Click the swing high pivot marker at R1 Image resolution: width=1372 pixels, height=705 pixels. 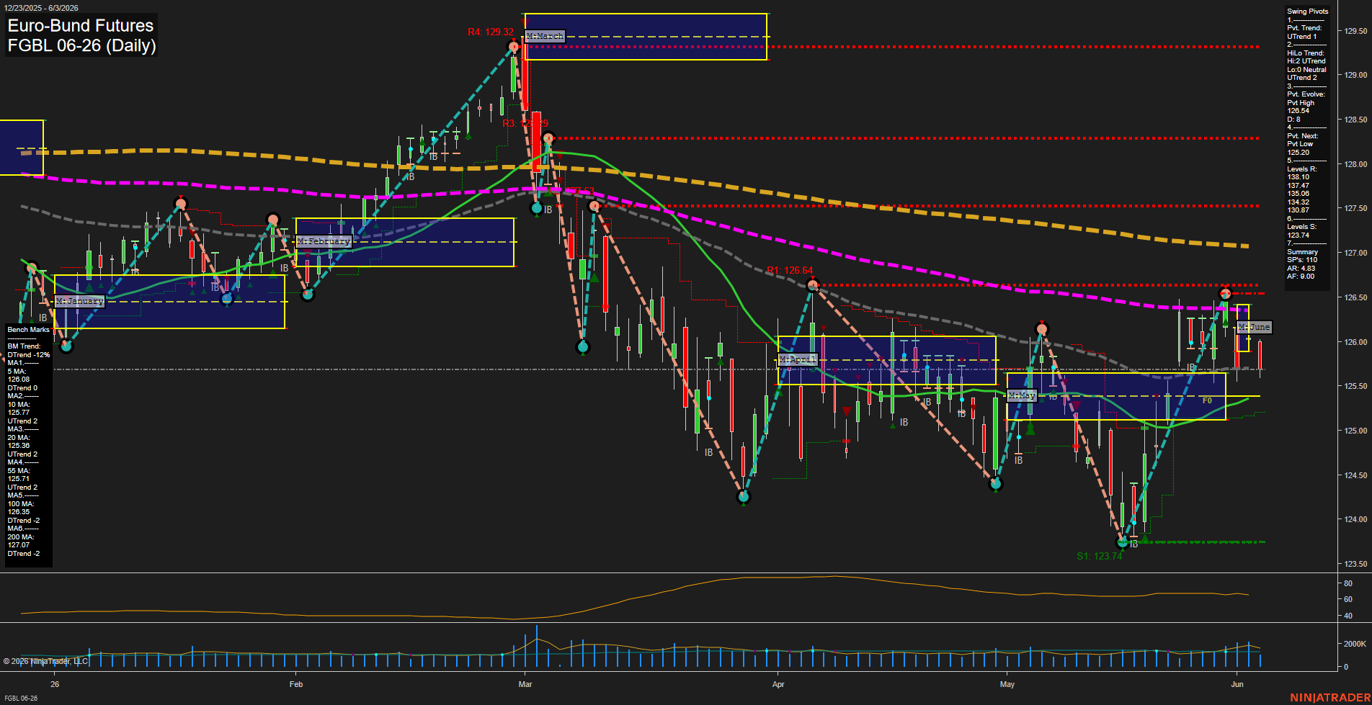813,285
